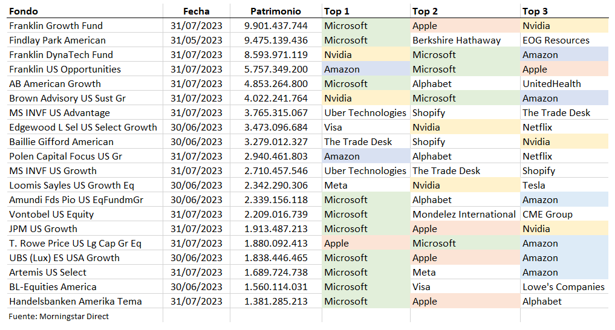
Task: Select patrimonio value 1.381.285.213
Action: pos(276,301)
